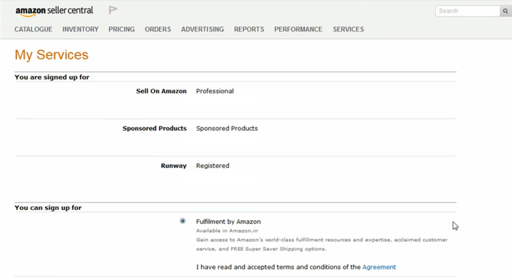
Task: Open the CATALOGUE menu
Action: click(x=33, y=29)
